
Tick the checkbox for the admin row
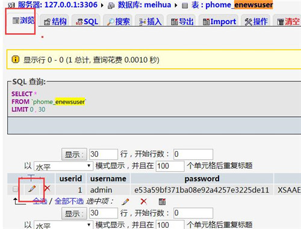coord(15,189)
